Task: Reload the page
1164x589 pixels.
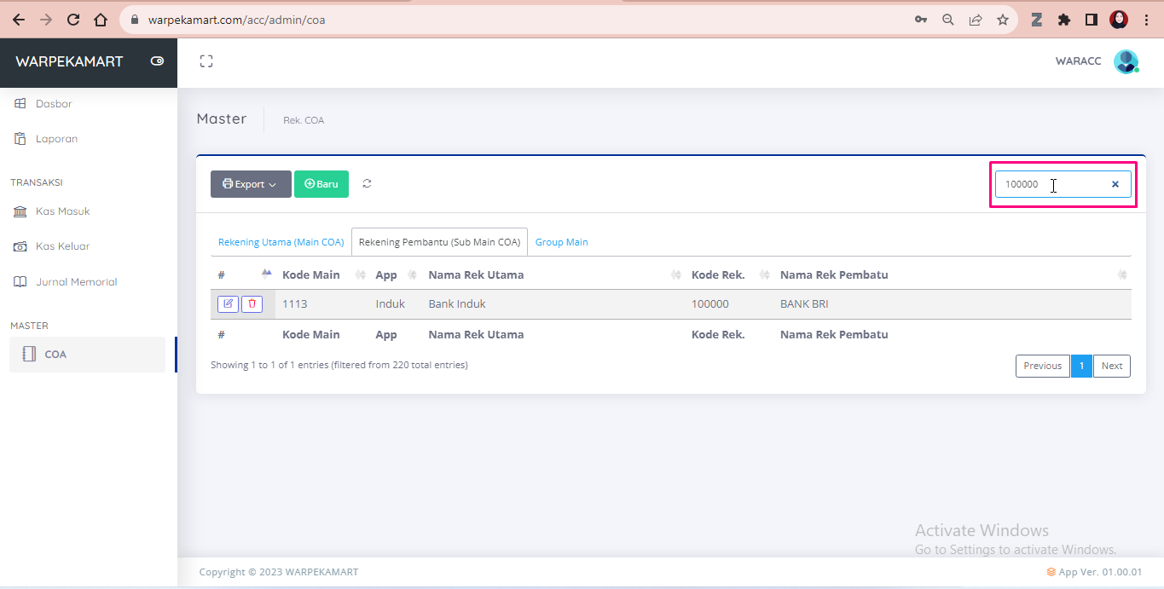Action: (x=73, y=20)
